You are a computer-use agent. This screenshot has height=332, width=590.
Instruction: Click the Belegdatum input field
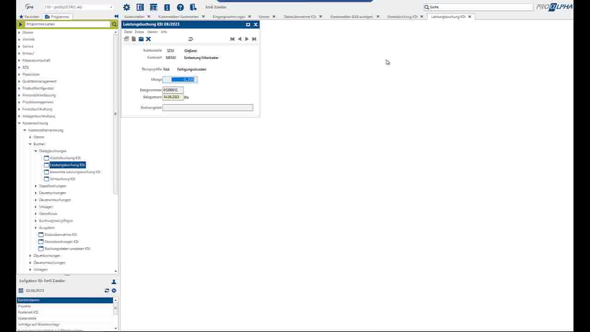tap(173, 97)
